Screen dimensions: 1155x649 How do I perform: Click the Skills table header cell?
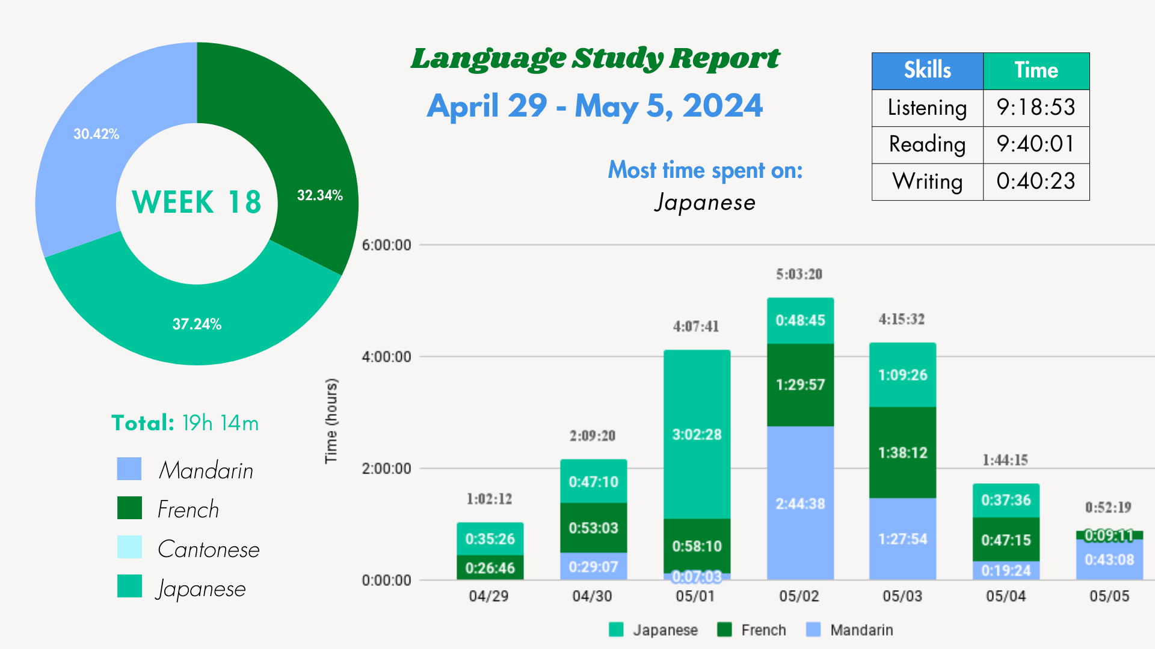[x=927, y=71]
